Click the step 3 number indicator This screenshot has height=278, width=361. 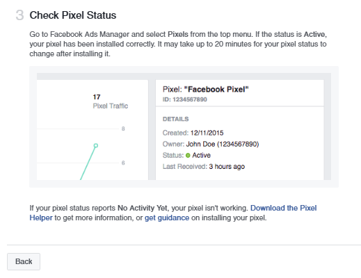[x=19, y=15]
